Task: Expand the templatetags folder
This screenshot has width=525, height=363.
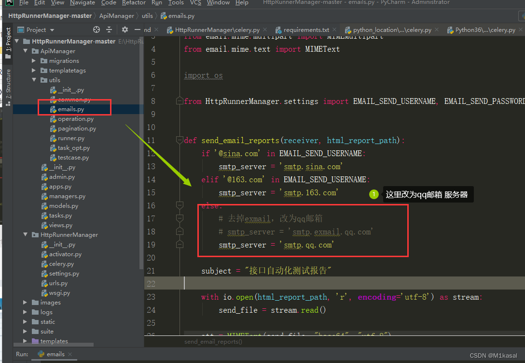Action: point(34,71)
